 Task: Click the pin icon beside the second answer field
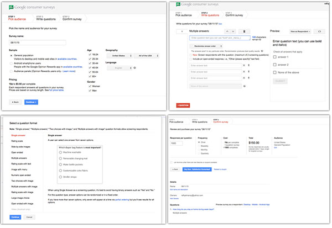[249, 72]
